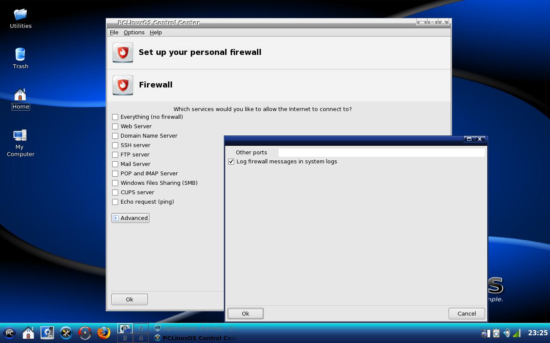Image resolution: width=550 pixels, height=343 pixels.
Task: Launch the Firefox browser
Action: point(104,333)
